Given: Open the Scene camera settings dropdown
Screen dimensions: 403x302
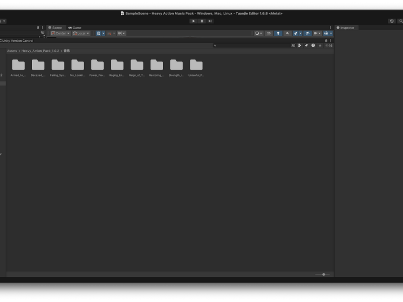Looking at the screenshot, I should (x=317, y=33).
